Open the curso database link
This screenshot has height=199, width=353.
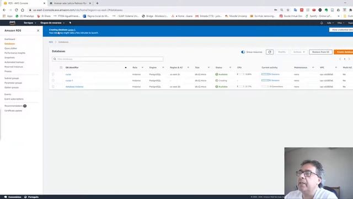(68, 74)
